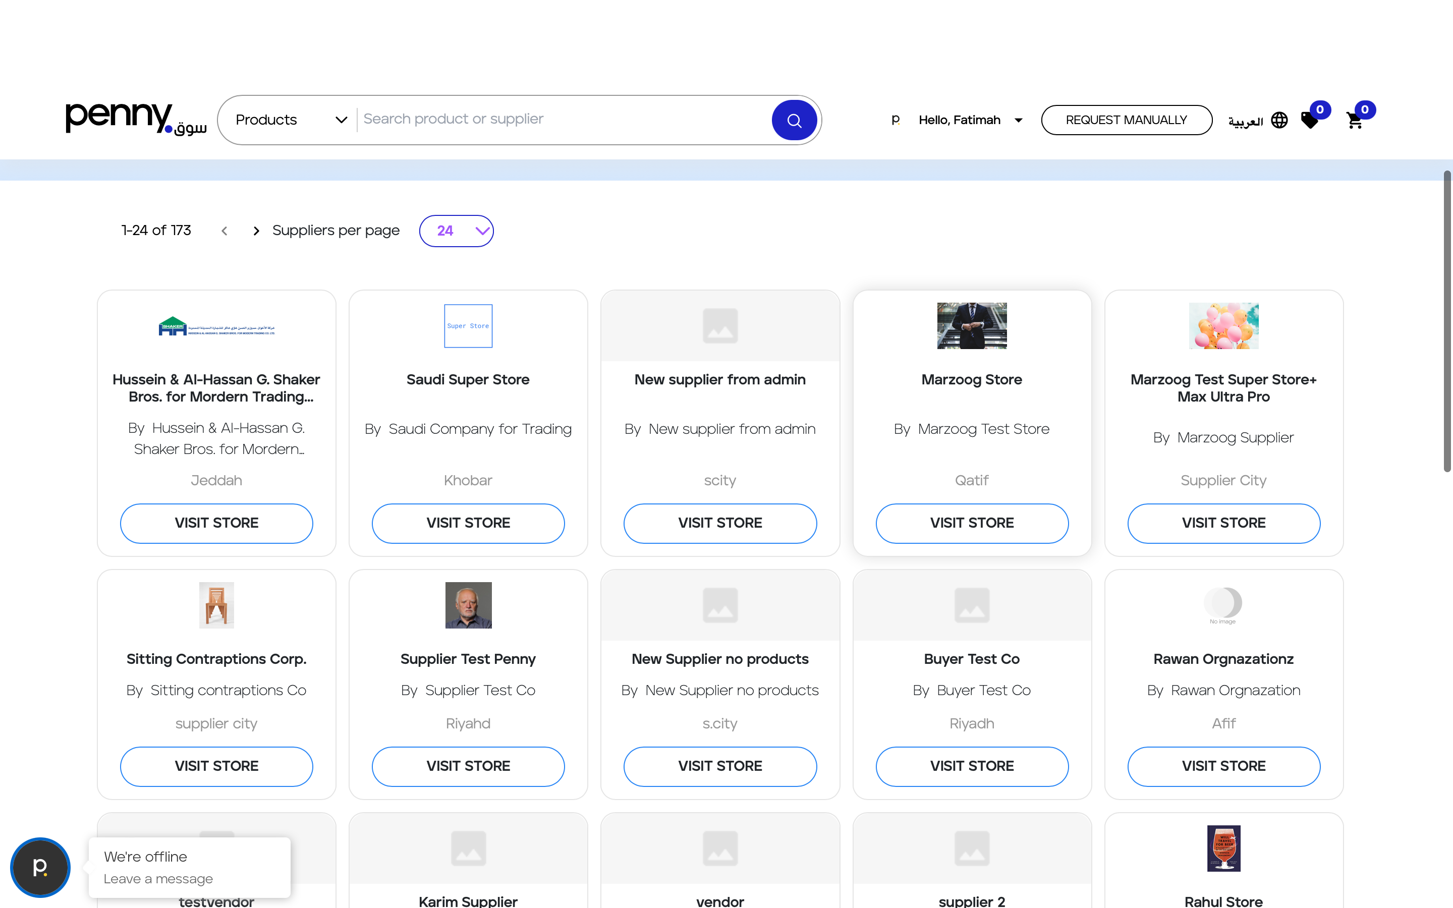Click the blue search magnifier button
The width and height of the screenshot is (1453, 908).
point(794,120)
